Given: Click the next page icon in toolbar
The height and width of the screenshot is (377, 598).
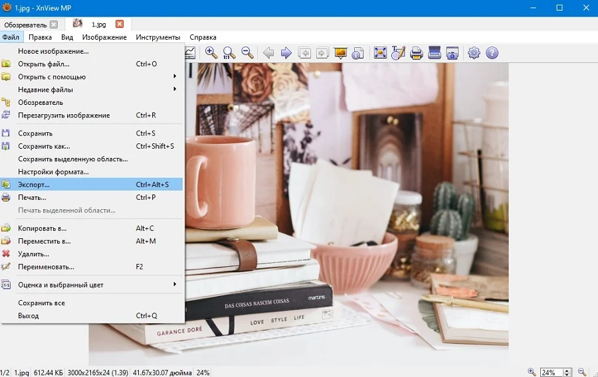Looking at the screenshot, I should tap(322, 52).
